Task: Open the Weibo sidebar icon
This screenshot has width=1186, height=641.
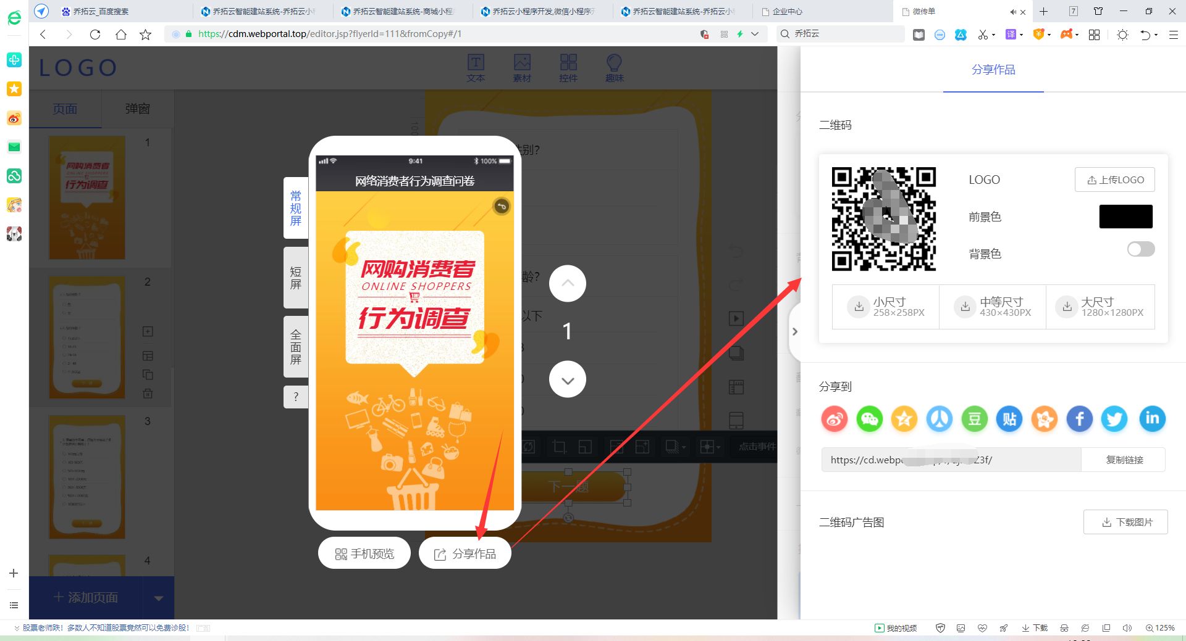Action: tap(14, 118)
